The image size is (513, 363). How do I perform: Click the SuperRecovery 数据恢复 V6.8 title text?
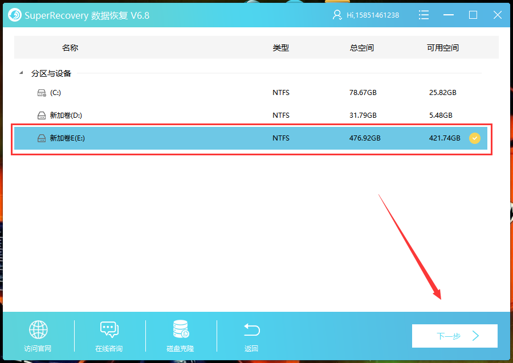(87, 15)
